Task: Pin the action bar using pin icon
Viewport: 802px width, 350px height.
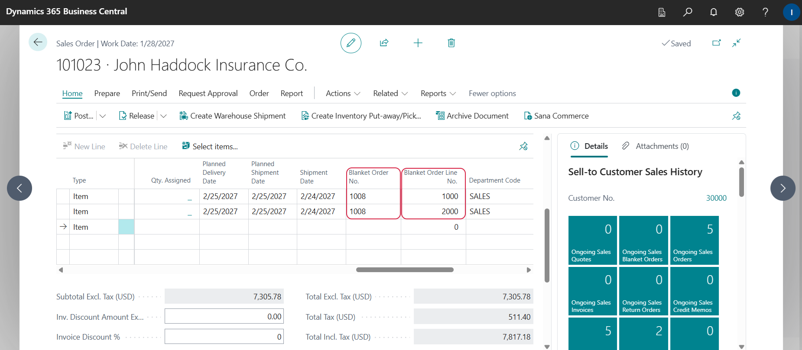Action: tap(736, 116)
